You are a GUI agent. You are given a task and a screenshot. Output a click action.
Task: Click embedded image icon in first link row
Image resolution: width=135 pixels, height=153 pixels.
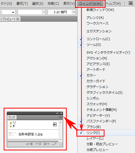click(55, 124)
